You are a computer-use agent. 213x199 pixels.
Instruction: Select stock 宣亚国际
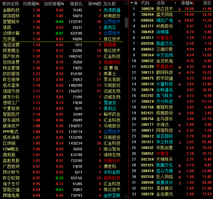pos(164,136)
